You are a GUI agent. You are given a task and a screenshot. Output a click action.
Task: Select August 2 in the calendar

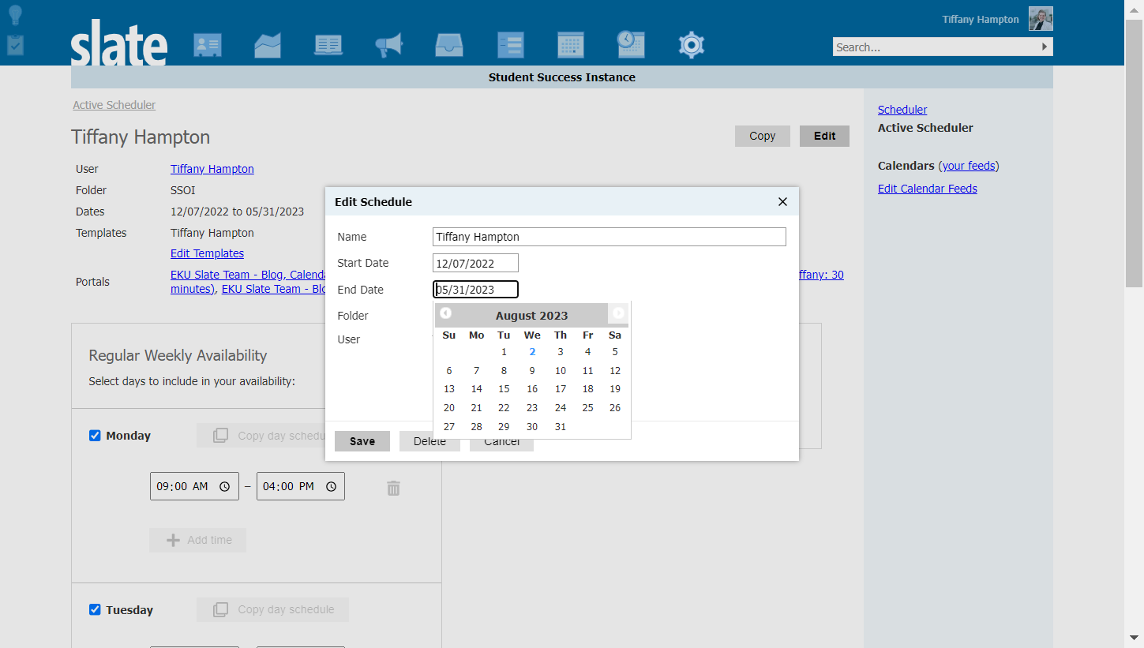coord(532,352)
